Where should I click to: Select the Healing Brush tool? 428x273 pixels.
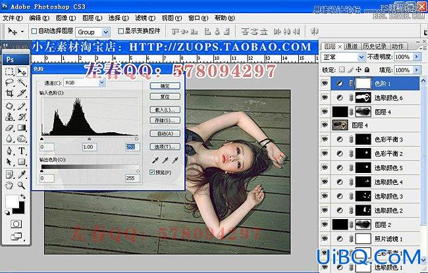[10, 106]
